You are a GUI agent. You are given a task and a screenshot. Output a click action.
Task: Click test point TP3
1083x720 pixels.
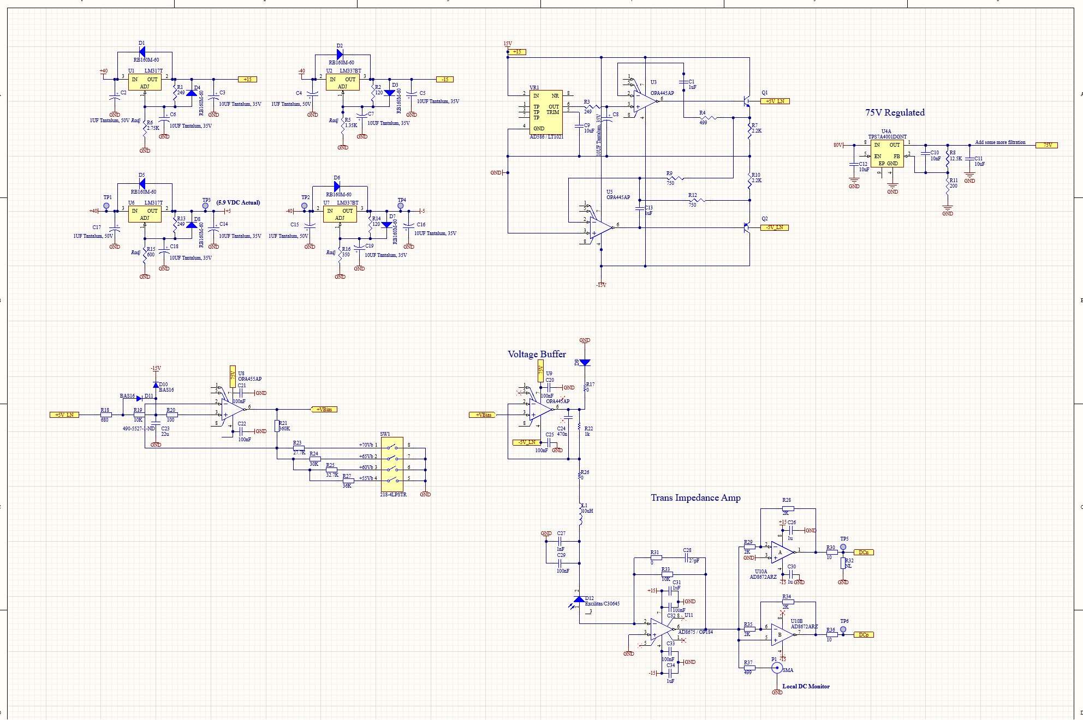205,206
